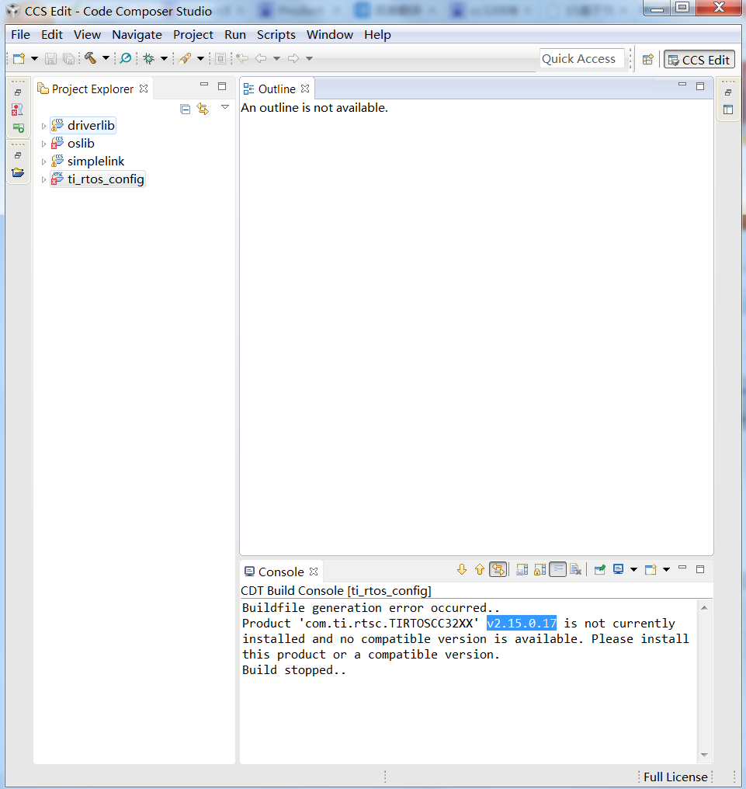The height and width of the screenshot is (789, 746).
Task: Click the magnifier search icon in the toolbar
Action: [x=125, y=58]
